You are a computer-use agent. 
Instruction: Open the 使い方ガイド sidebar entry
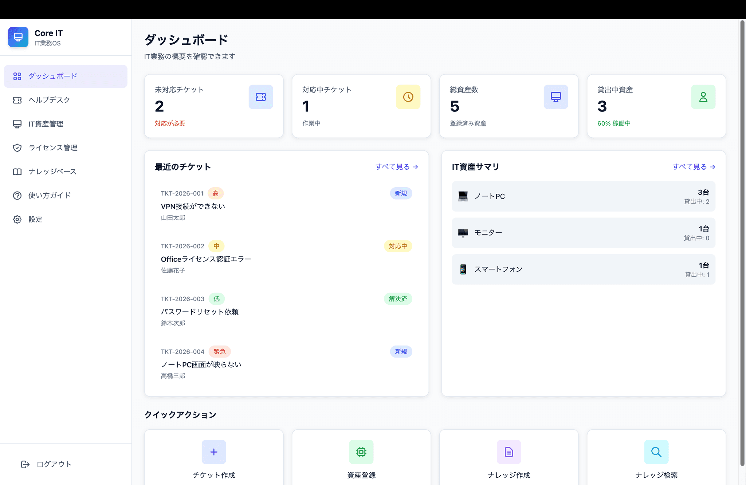49,196
